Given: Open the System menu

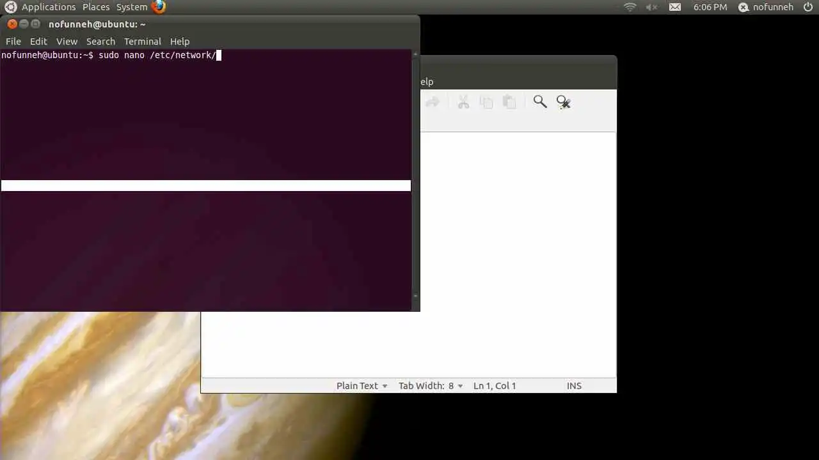Looking at the screenshot, I should [132, 7].
